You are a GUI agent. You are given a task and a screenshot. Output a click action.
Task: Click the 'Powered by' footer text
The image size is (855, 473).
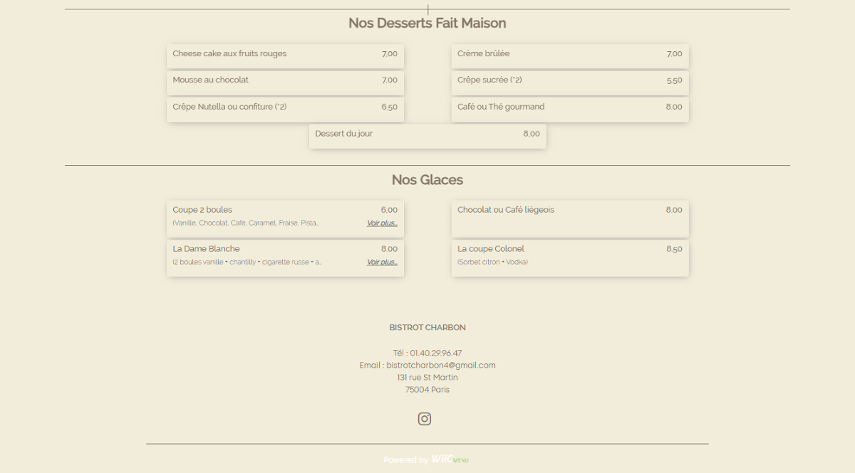405,460
